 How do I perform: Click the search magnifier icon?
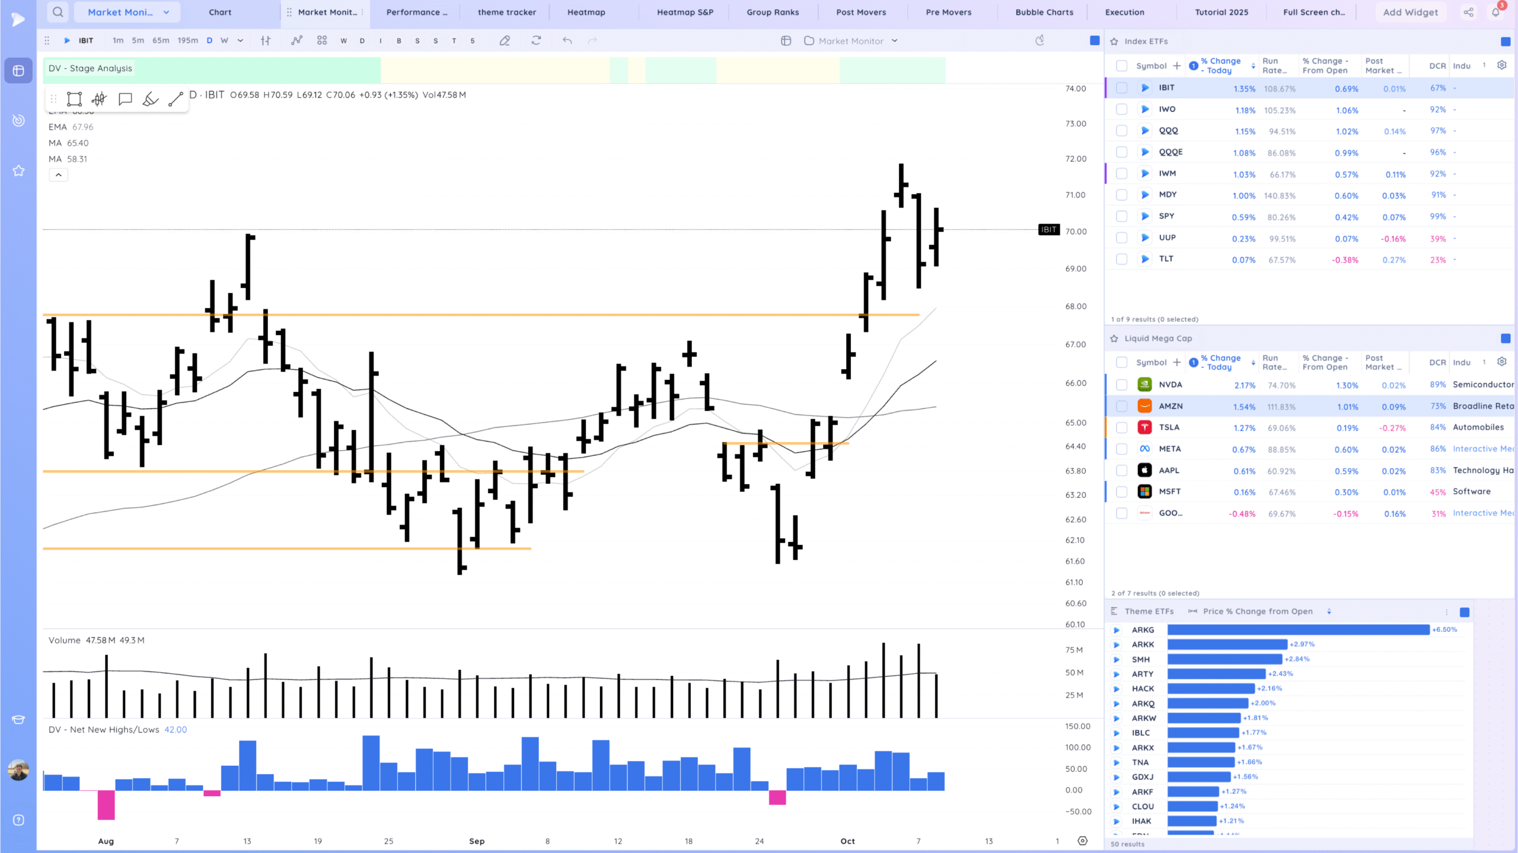[x=58, y=12]
